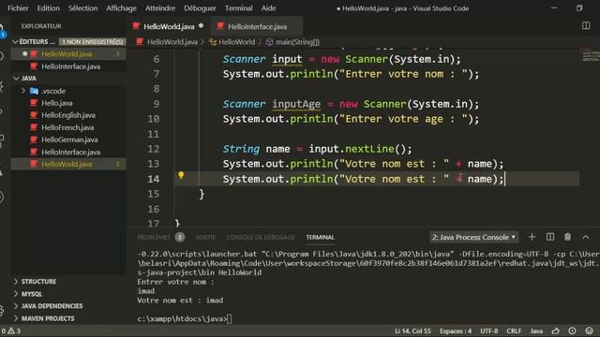
Task: Click the terminal prompt c:\xampp\htdocs\java>
Action: point(182,318)
